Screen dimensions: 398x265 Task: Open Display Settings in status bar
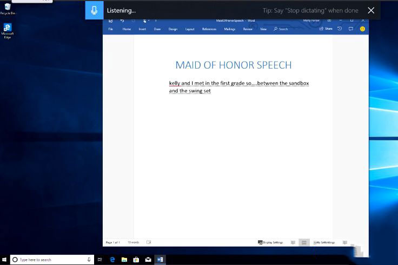click(270, 242)
